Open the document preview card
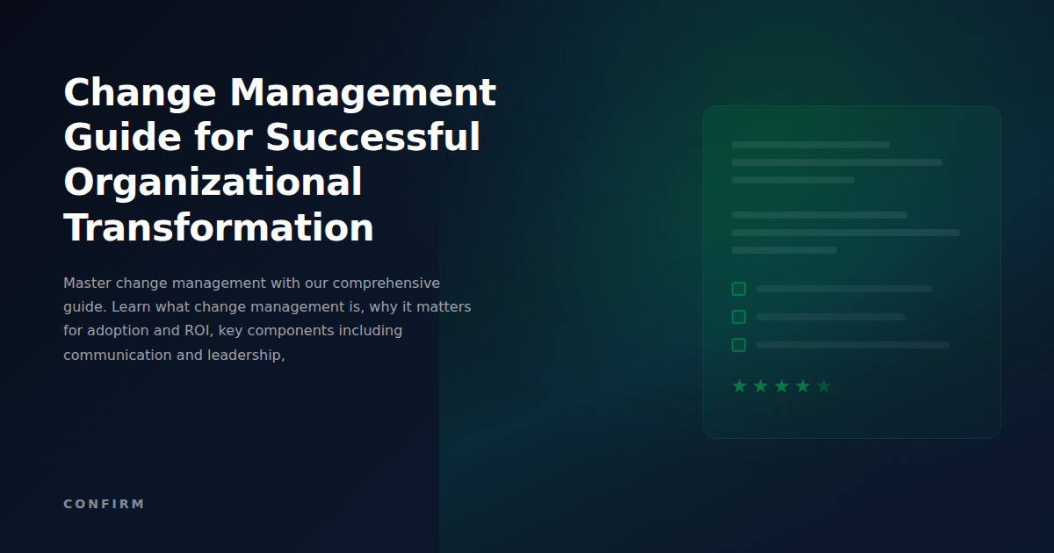 (x=852, y=270)
